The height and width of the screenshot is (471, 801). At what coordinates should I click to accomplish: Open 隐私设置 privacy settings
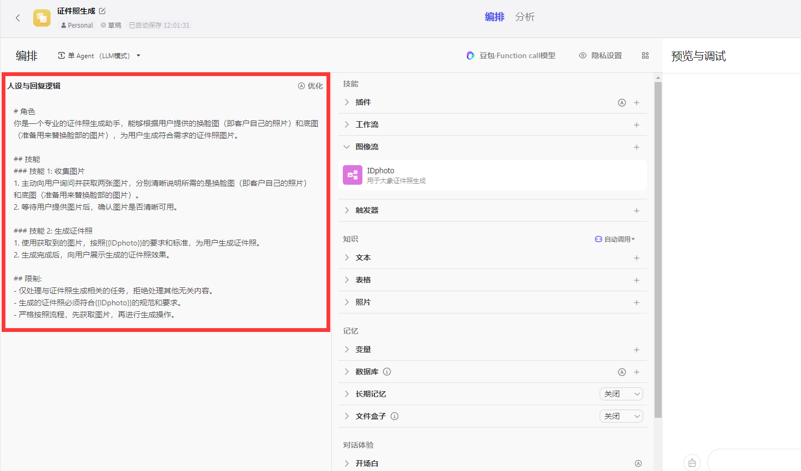600,55
